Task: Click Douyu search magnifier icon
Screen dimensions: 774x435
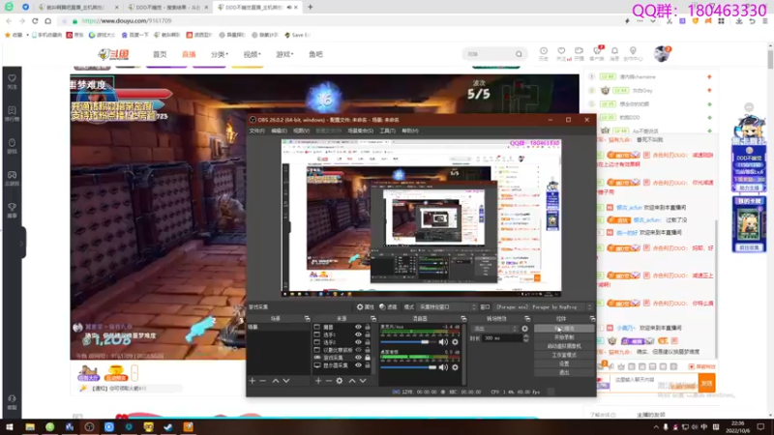Action: 519,54
